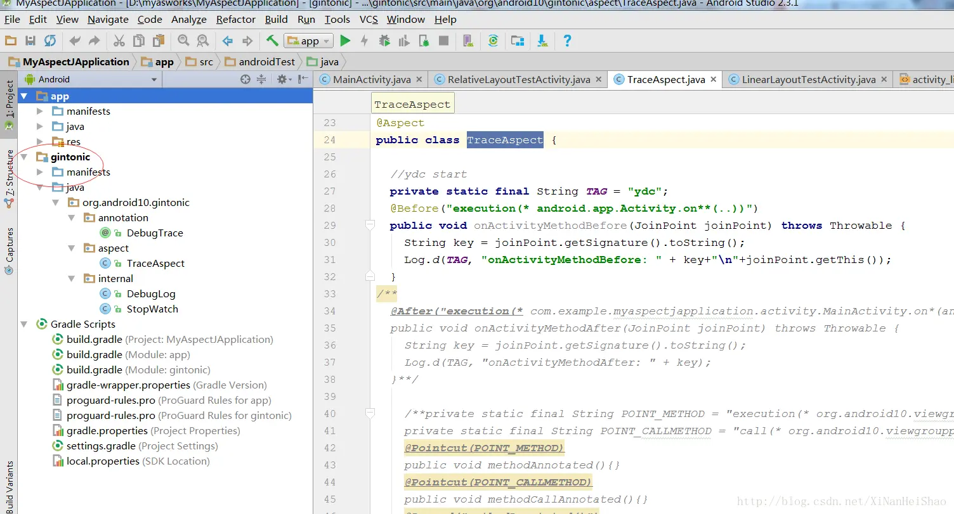
Task: Open the AVD Manager device icon
Action: click(467, 41)
